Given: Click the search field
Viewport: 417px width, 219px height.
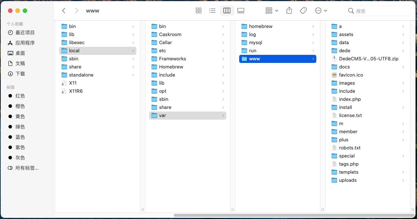Looking at the screenshot, I should coord(378,11).
